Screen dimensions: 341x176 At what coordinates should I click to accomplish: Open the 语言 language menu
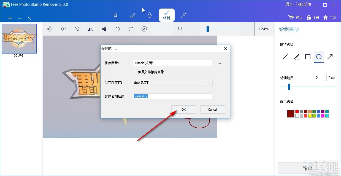(x=289, y=4)
